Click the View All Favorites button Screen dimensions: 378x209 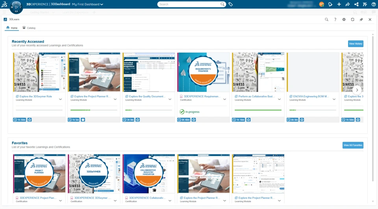click(353, 145)
